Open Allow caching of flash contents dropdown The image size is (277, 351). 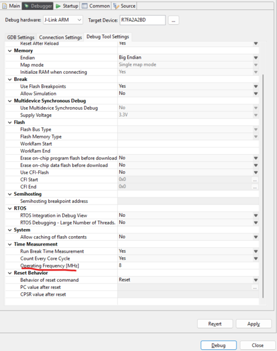coord(256,237)
